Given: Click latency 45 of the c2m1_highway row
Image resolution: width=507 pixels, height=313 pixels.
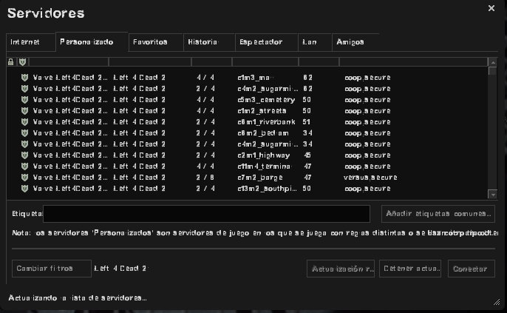Looking at the screenshot, I should [307, 155].
